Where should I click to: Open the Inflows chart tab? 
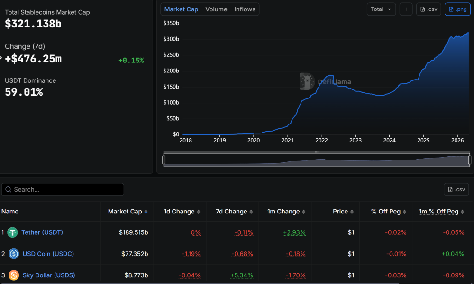point(245,9)
